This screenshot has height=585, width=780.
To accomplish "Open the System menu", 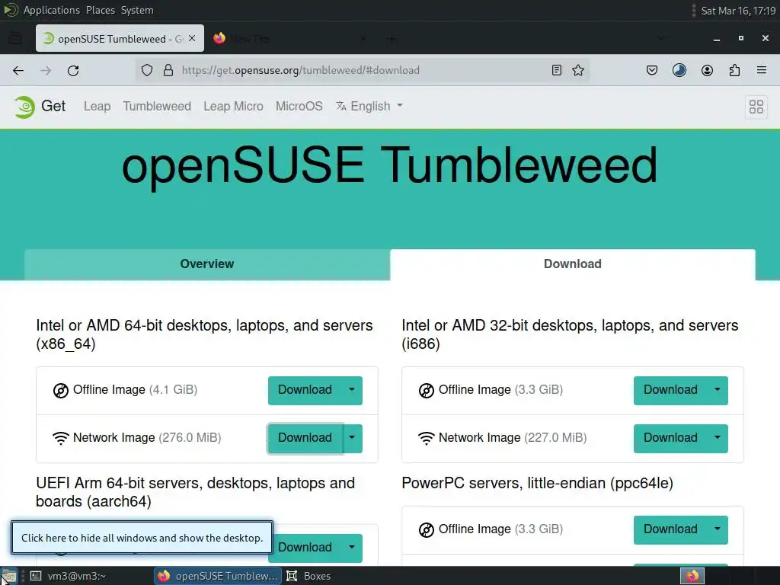I will pos(137,10).
